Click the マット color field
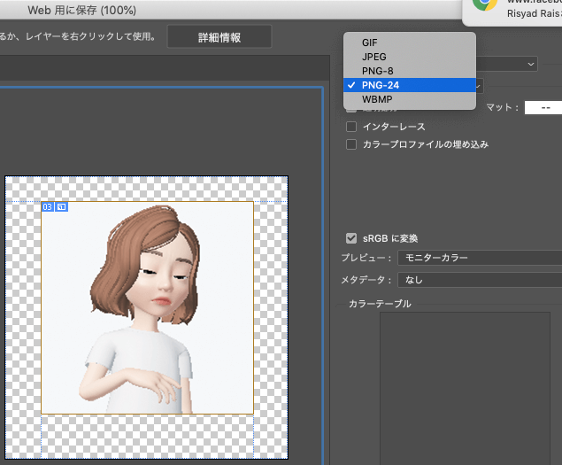 click(543, 107)
